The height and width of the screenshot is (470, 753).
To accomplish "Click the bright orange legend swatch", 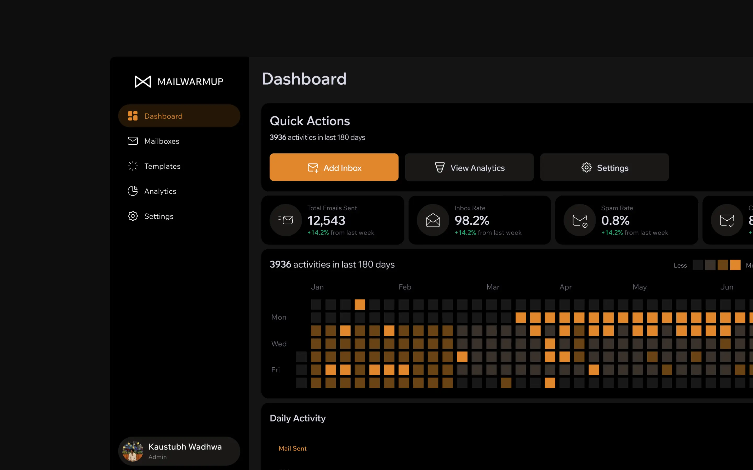I will coord(735,265).
